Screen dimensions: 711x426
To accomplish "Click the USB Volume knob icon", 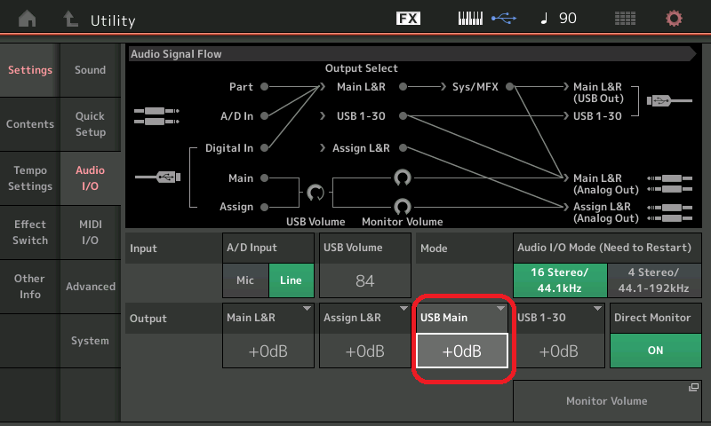I will (316, 192).
